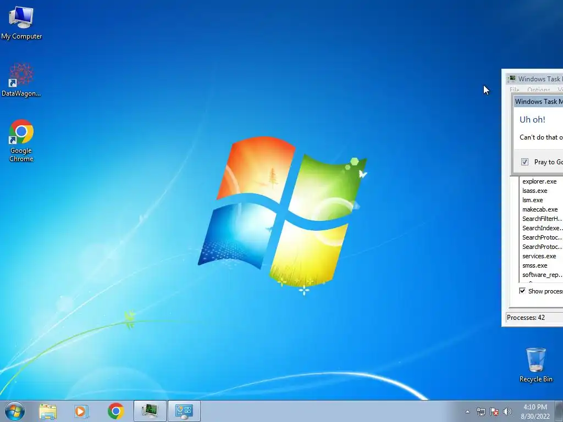Screen dimensions: 563x422
Task: Open the volume speaker tray icon
Action: (507, 412)
